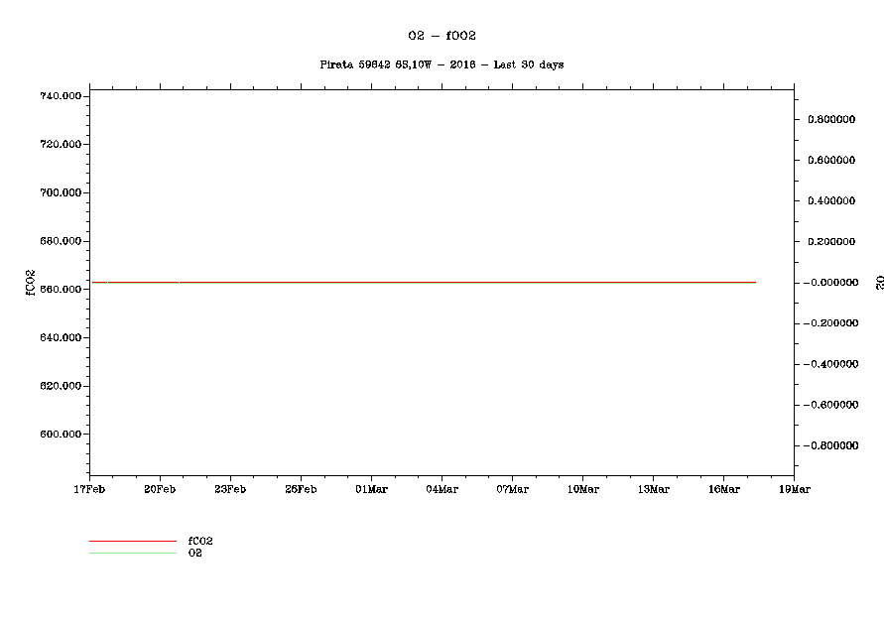Click the positive 0.800000 right axis value
Viewport: 884px width, 625px height.
coord(831,119)
